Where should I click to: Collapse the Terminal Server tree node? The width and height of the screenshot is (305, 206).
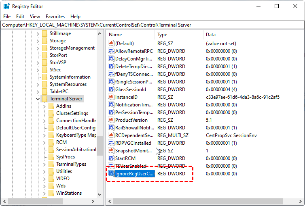pos(38,99)
